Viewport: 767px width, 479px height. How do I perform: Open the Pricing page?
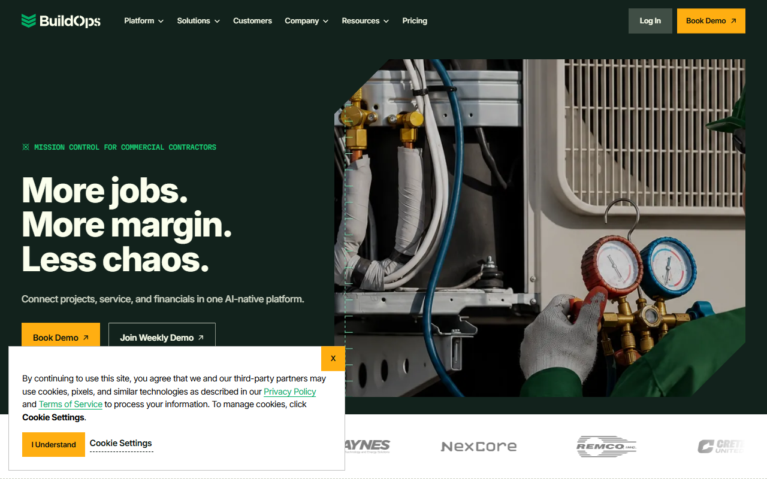(x=415, y=21)
